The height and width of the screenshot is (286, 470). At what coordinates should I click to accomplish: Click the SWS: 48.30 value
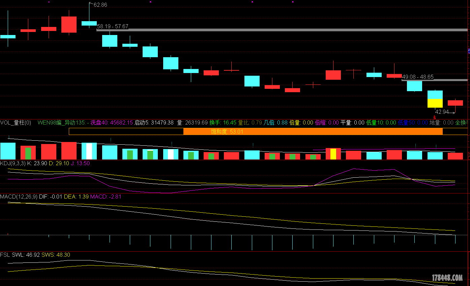point(56,255)
